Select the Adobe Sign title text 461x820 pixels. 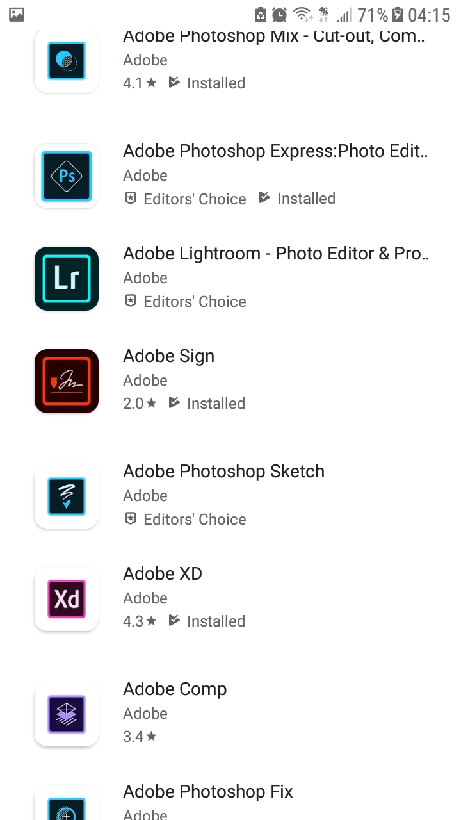pos(168,356)
